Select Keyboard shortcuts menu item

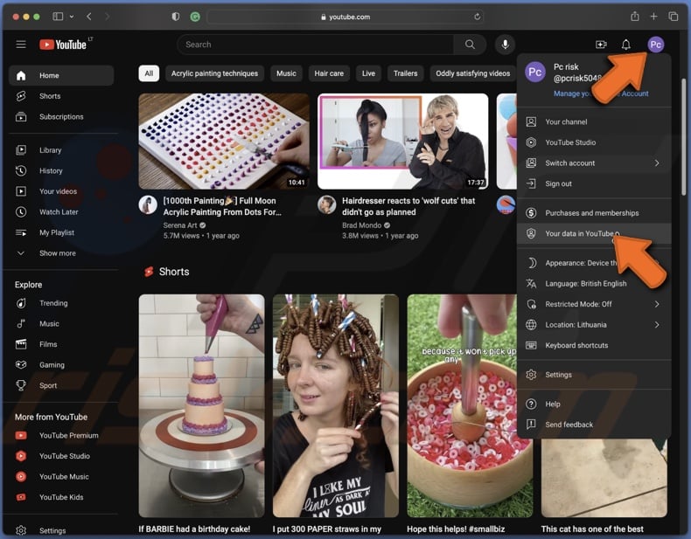coord(594,345)
